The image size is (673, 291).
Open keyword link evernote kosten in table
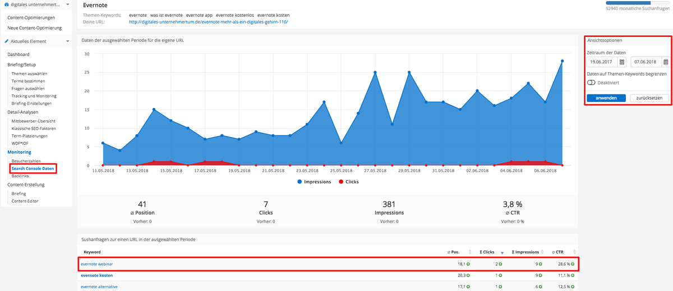(96, 275)
